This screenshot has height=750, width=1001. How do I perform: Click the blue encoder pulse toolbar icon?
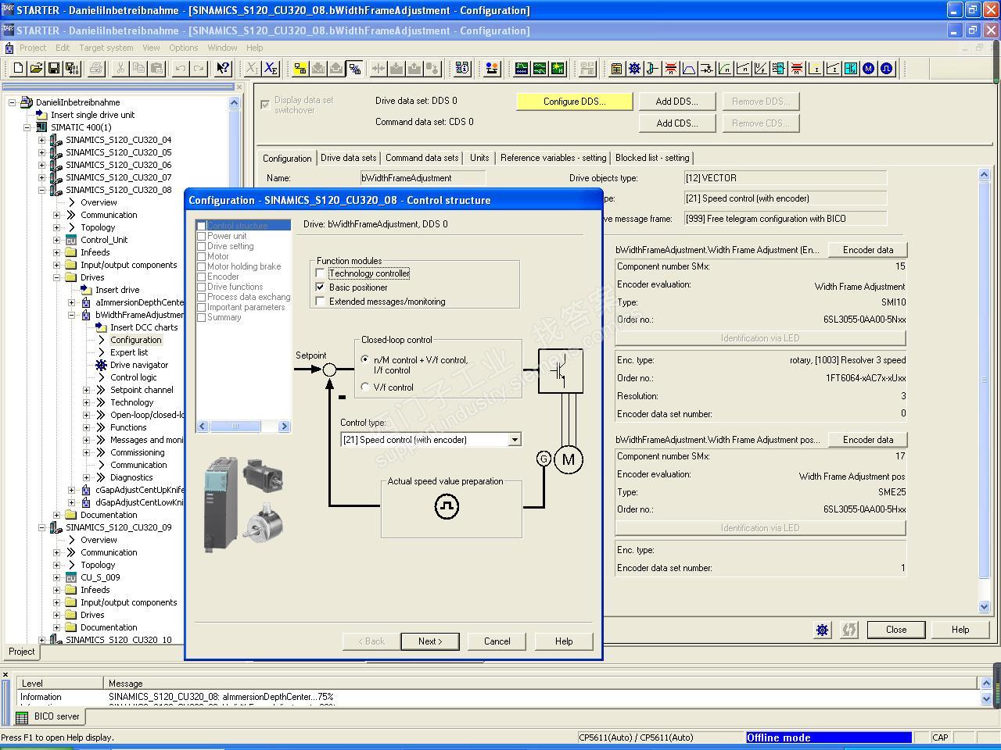(886, 69)
